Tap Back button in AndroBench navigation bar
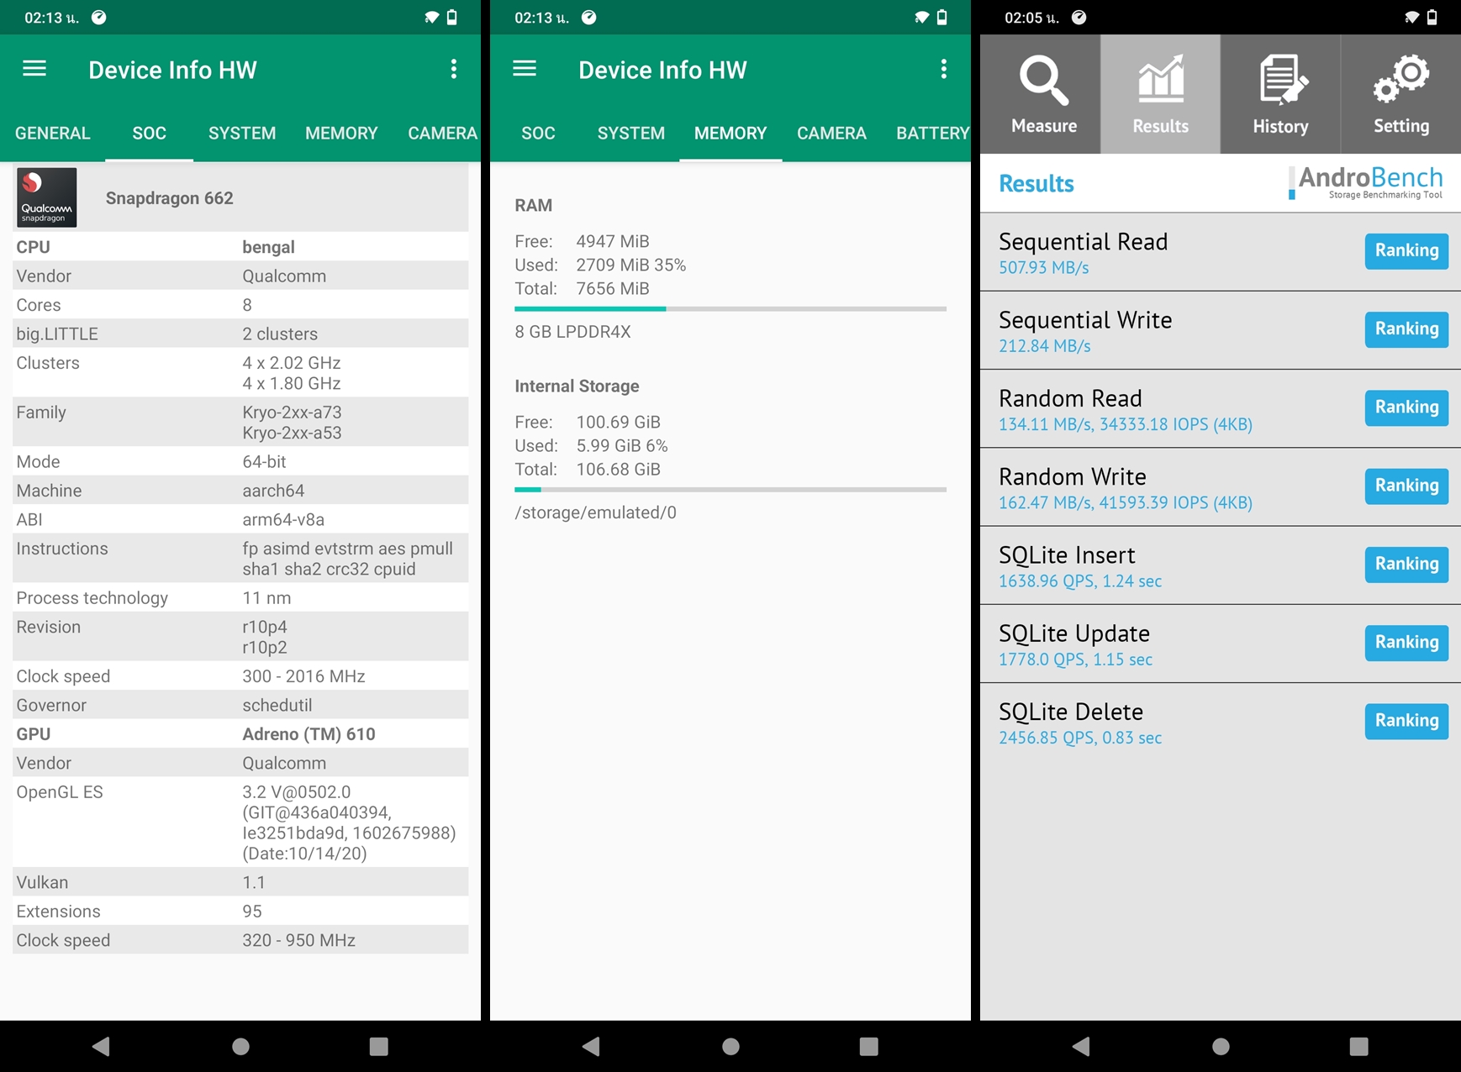This screenshot has height=1072, width=1461. click(x=1081, y=1046)
